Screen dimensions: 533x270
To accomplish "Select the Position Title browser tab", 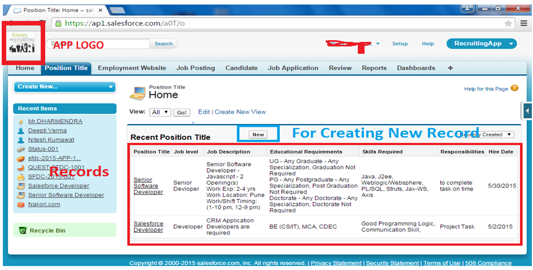I will coord(58,10).
